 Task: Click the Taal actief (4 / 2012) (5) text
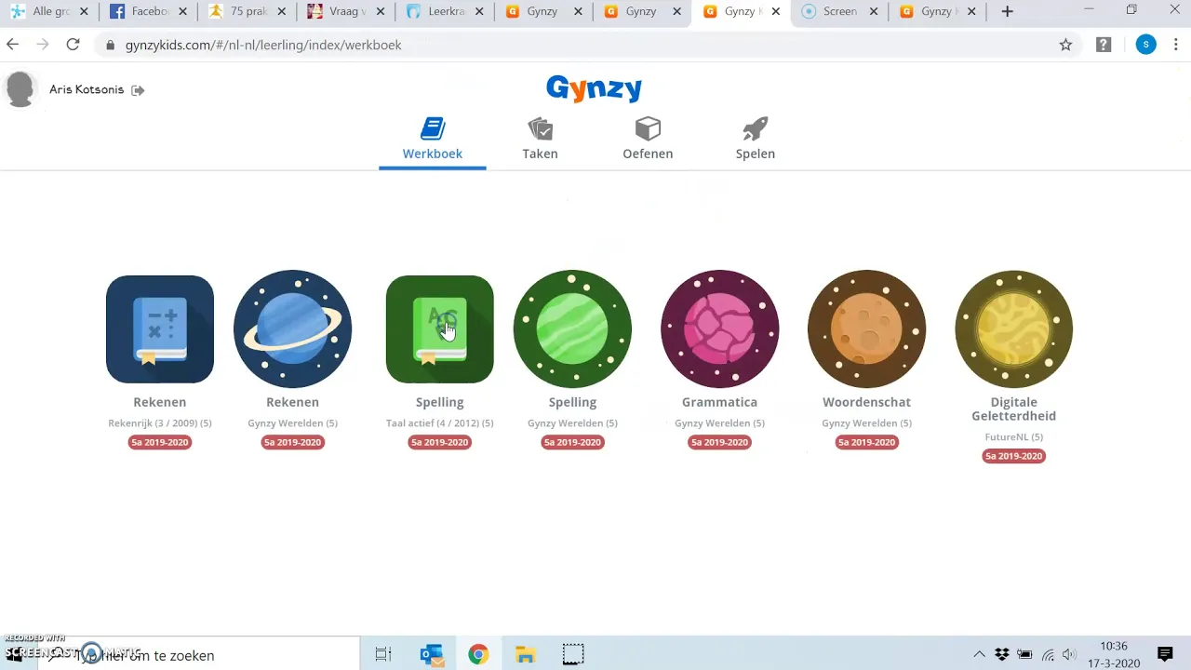pyautogui.click(x=439, y=423)
